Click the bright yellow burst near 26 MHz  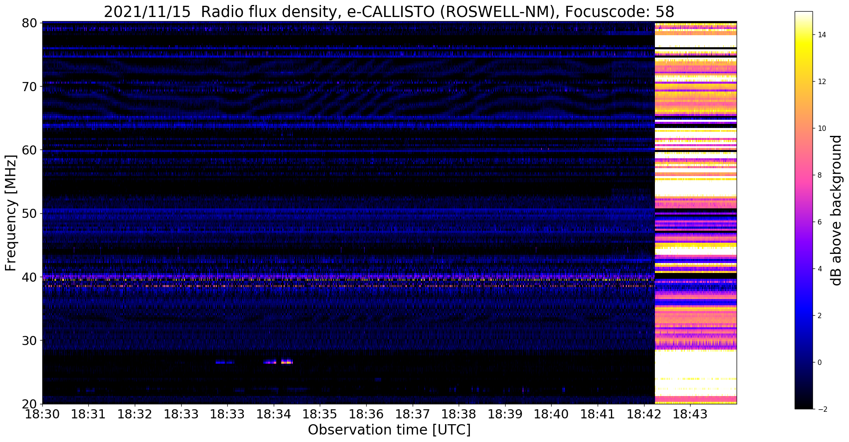[x=287, y=362]
